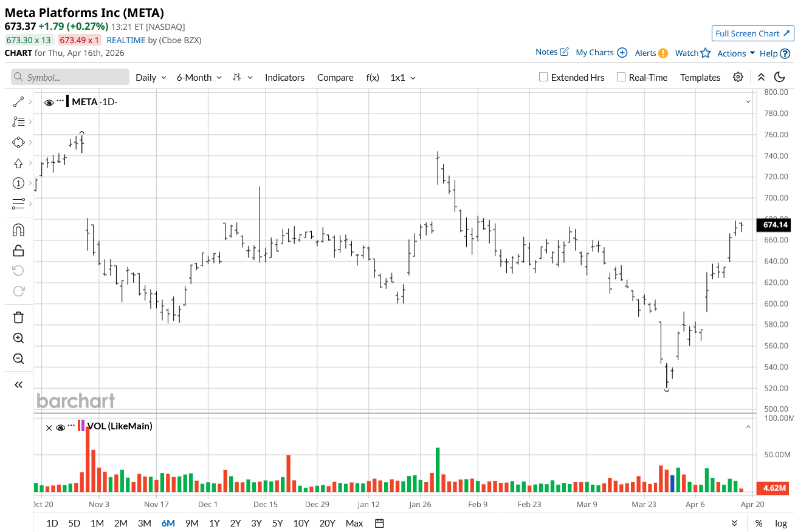Open the Templates menu
Screen dimensions: 795x532
click(x=700, y=77)
